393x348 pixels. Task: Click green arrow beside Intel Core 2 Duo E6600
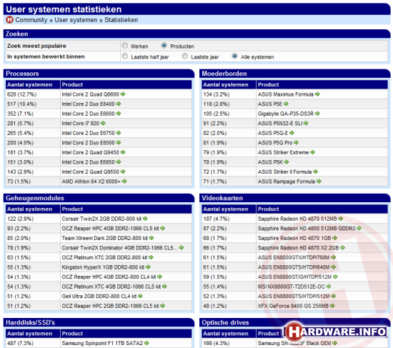[119, 114]
